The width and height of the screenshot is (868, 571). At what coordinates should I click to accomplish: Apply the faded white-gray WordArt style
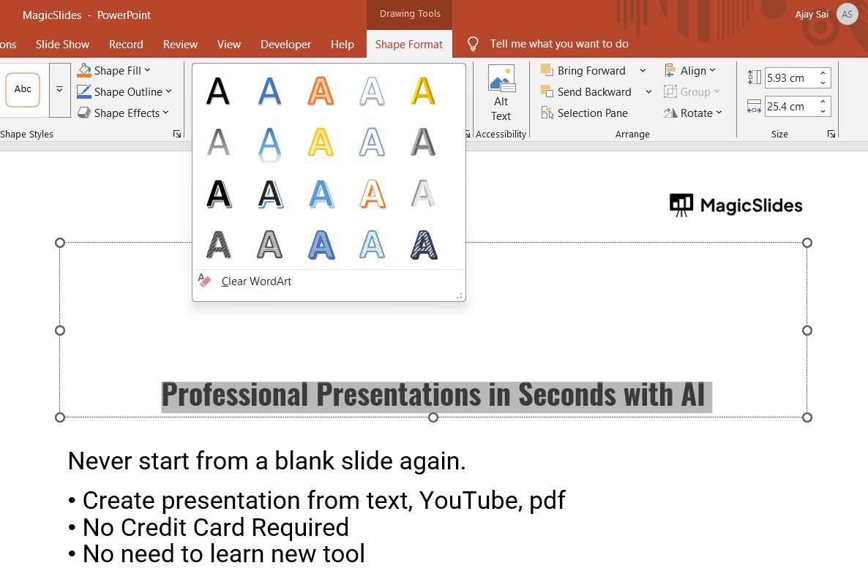424,194
